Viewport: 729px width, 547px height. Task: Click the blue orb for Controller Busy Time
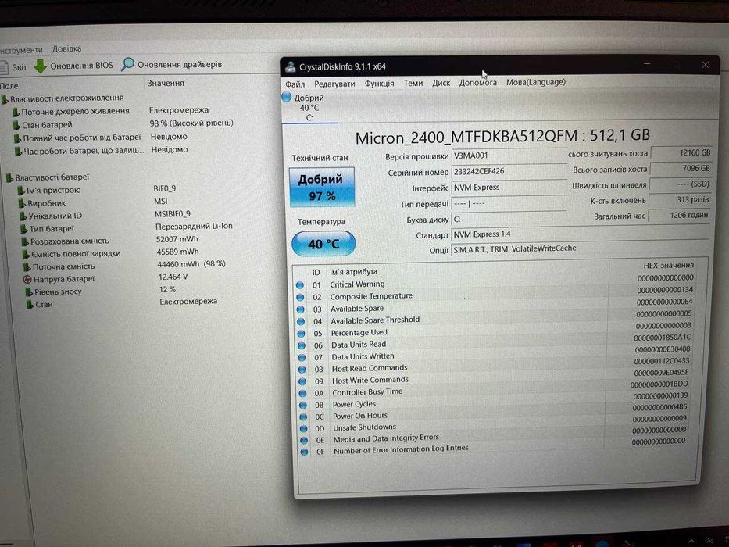[x=303, y=394]
